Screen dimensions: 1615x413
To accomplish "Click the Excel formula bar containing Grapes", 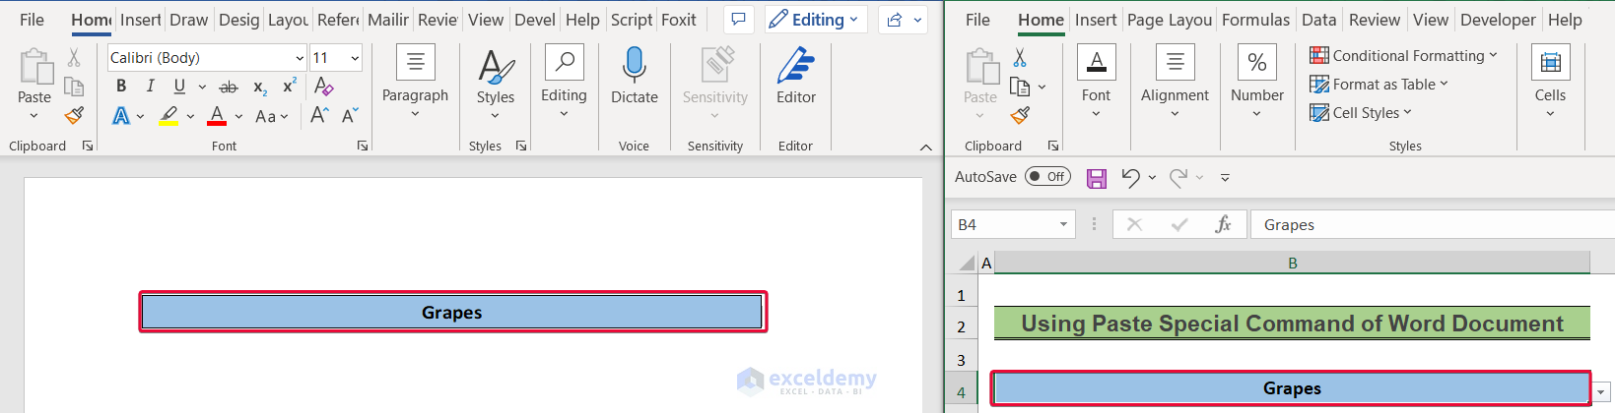I will [1429, 225].
